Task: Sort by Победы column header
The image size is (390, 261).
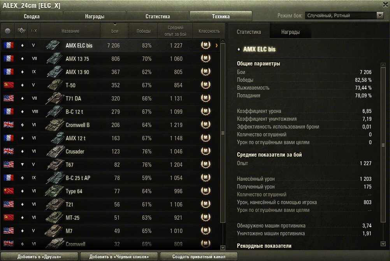Action: point(144,31)
